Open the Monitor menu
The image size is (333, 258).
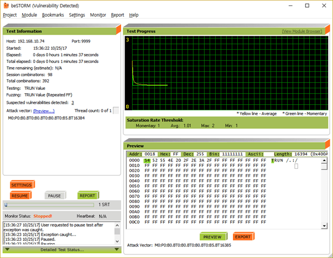pyautogui.click(x=98, y=15)
